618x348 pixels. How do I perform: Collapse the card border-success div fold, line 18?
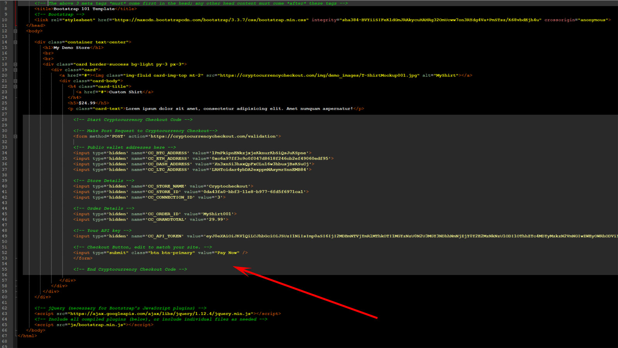15,64
